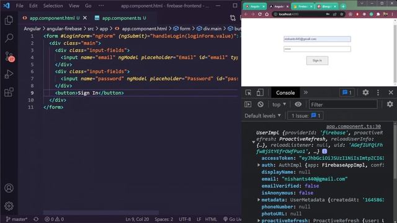397x223 pixels.
Task: Reload the localhost page in browser
Action: coord(260,14)
